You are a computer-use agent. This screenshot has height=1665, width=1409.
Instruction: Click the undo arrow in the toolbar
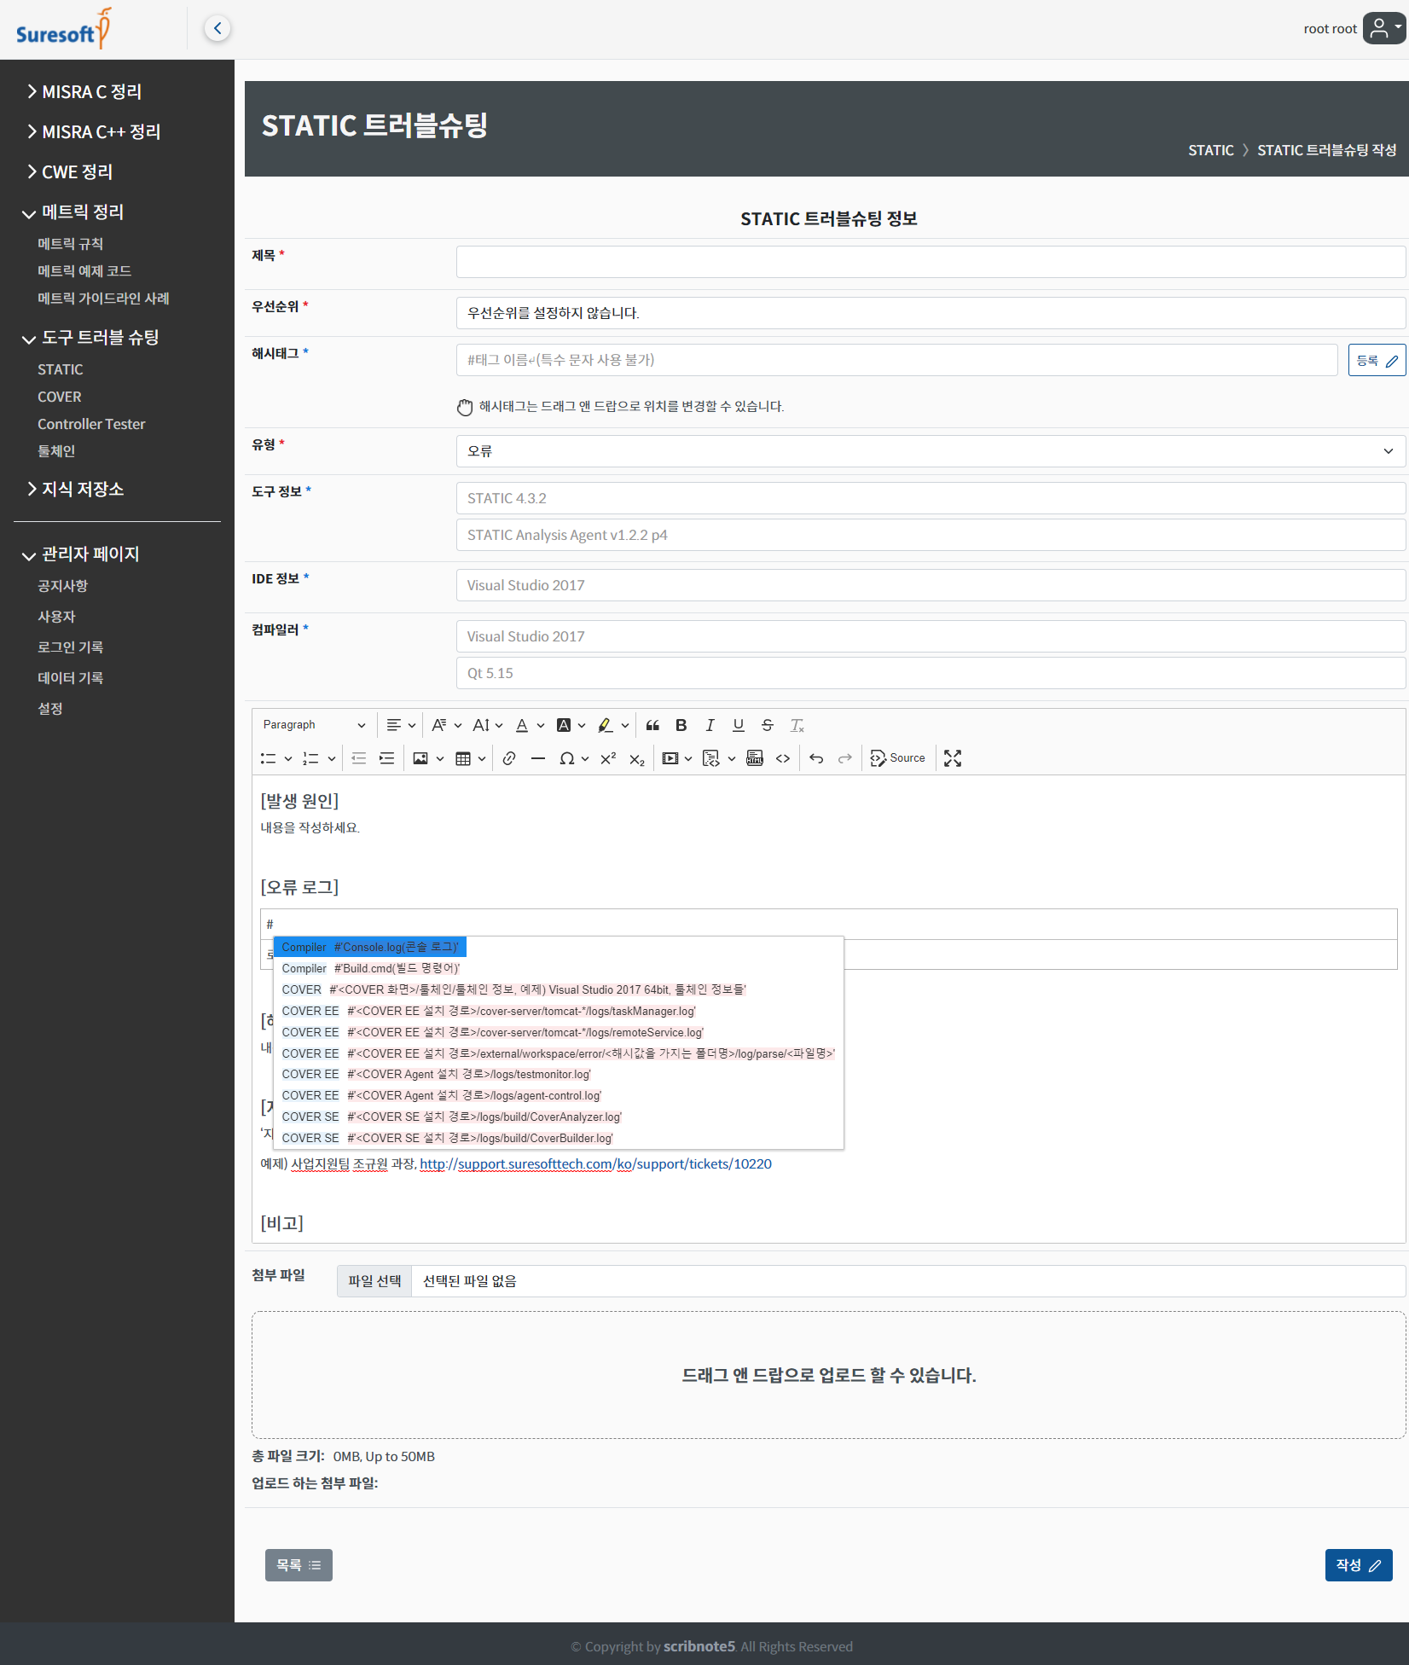[816, 758]
